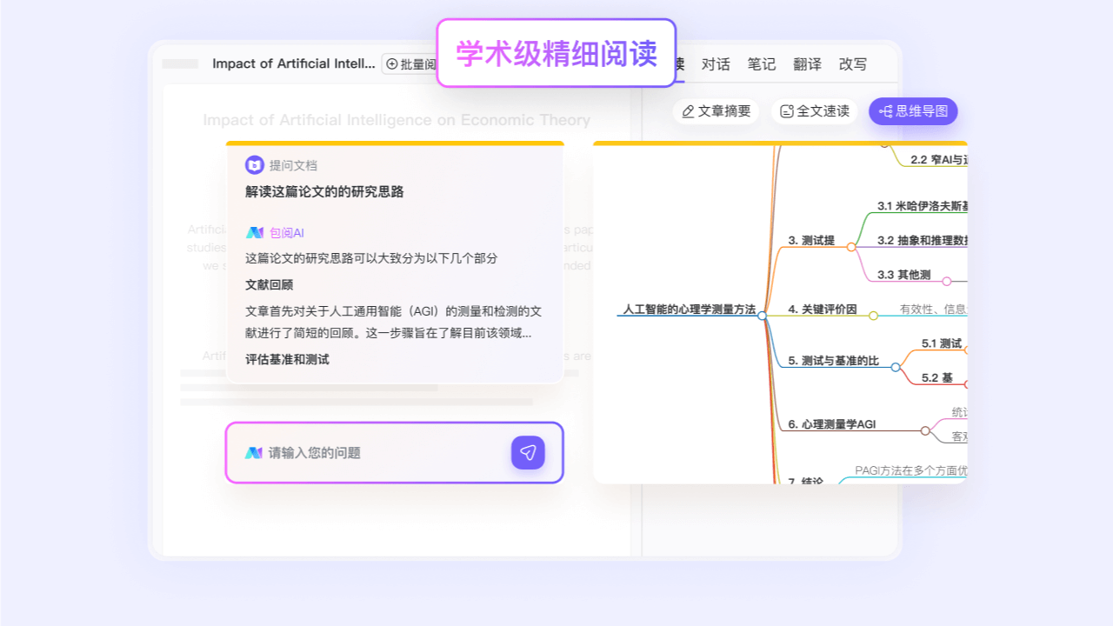The height and width of the screenshot is (626, 1113).
Task: Click the 包阅AI logo inside the question input
Action: pyautogui.click(x=252, y=452)
